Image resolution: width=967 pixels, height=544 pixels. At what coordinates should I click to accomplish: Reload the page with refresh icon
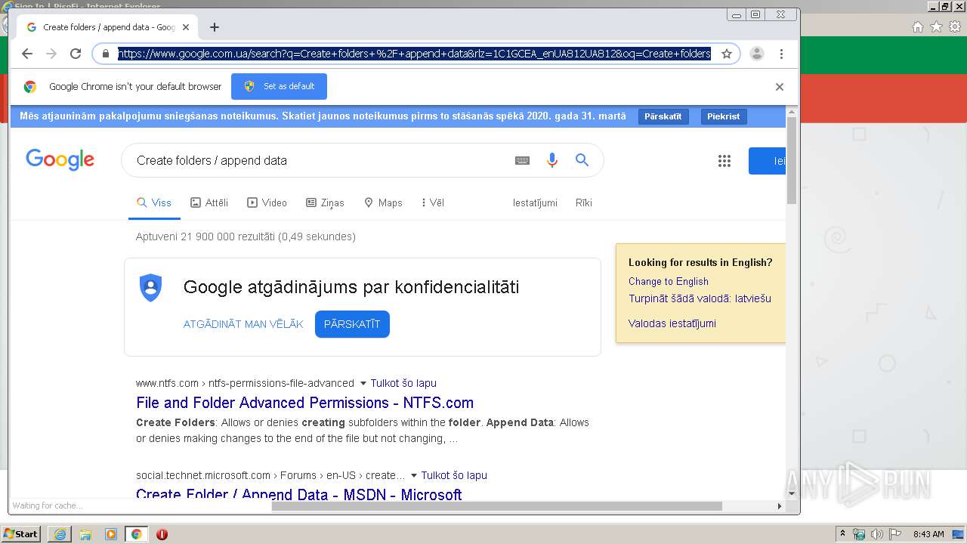point(76,54)
